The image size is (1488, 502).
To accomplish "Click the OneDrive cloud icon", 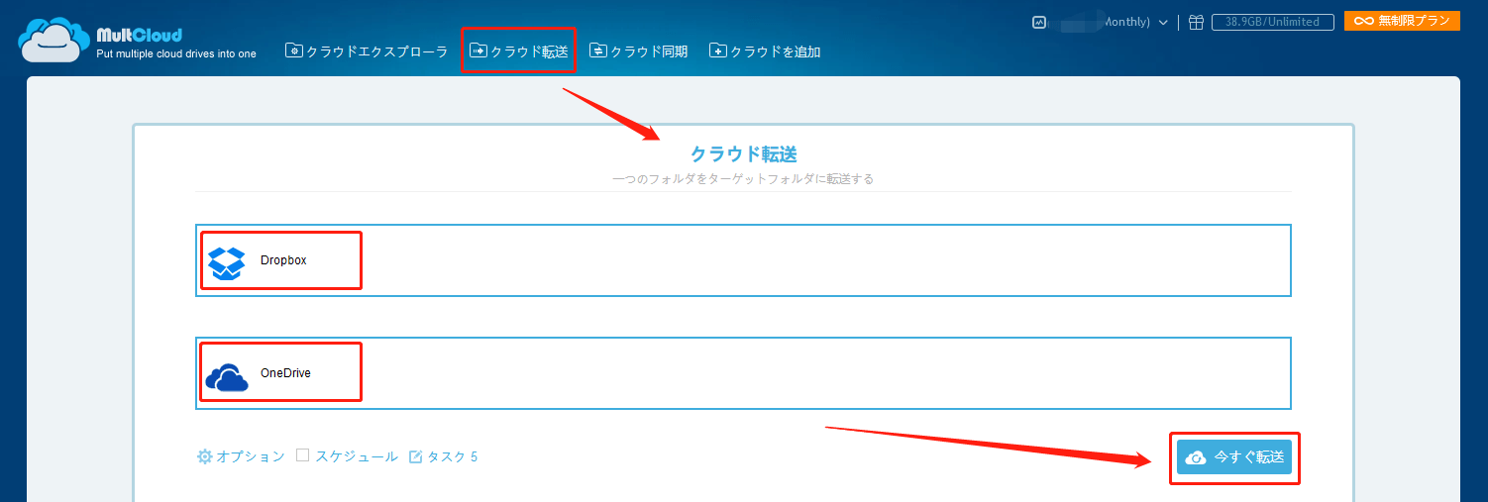I will pos(227,376).
